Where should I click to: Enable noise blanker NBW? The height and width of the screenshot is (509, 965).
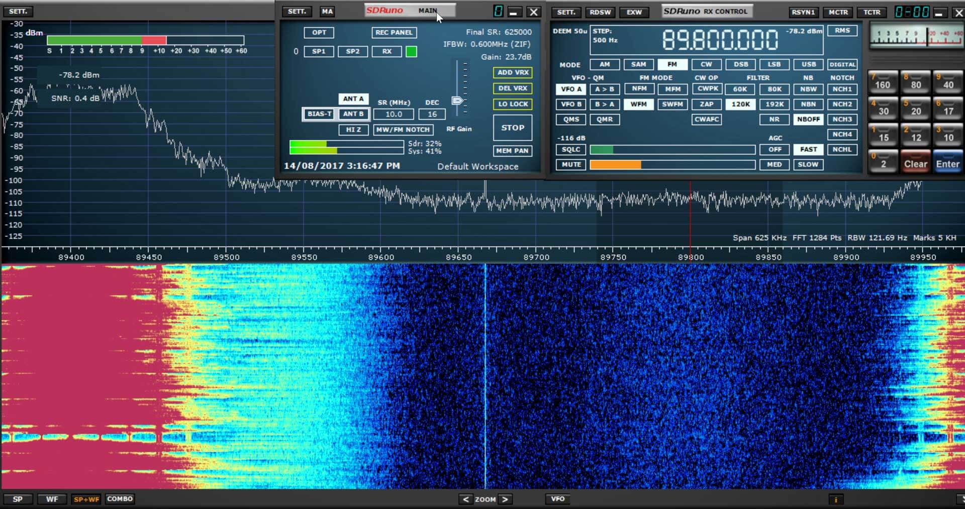tap(808, 89)
